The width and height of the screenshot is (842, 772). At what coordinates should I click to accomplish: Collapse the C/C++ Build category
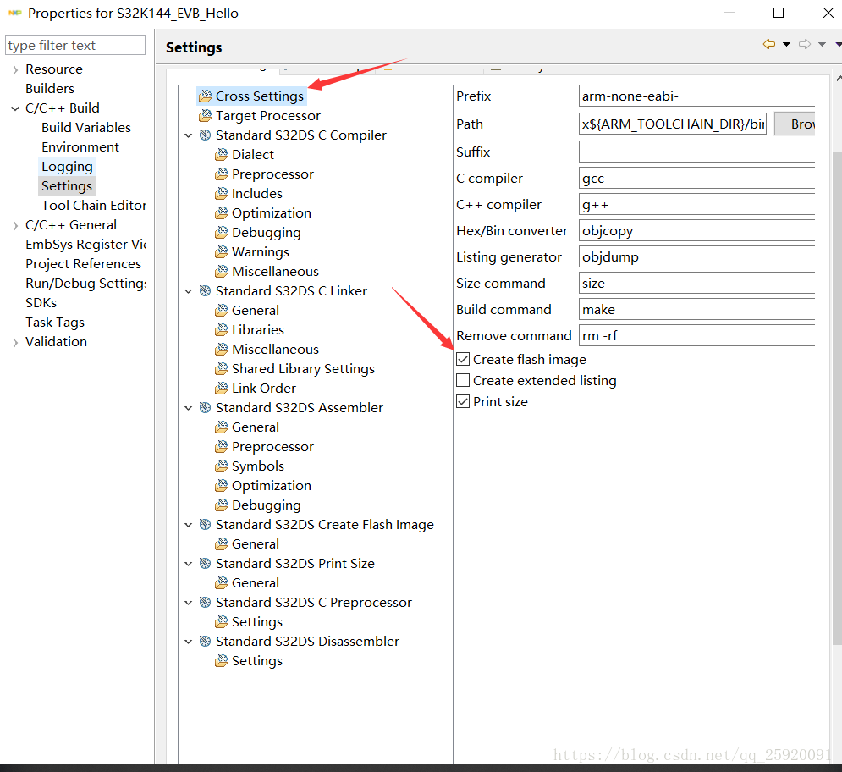tap(15, 108)
